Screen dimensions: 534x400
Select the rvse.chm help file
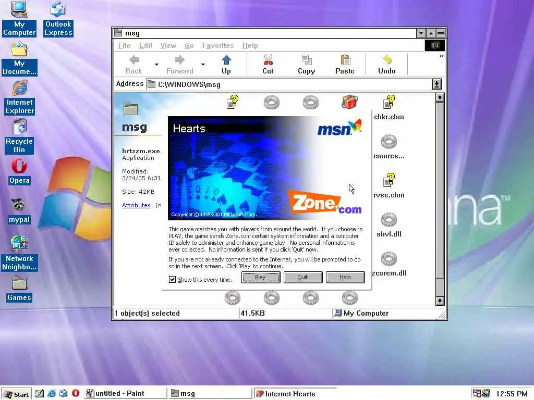point(389,186)
